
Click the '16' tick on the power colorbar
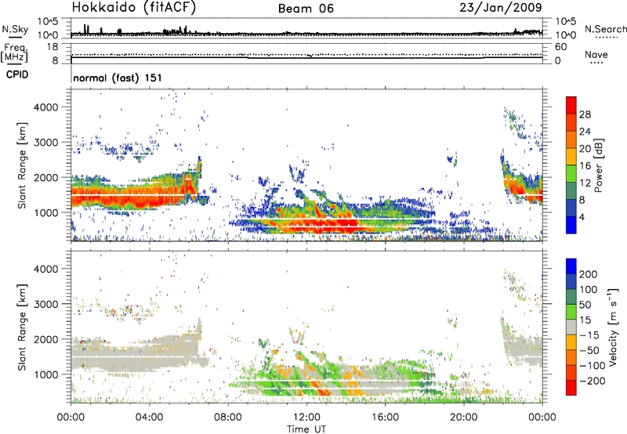click(x=585, y=166)
